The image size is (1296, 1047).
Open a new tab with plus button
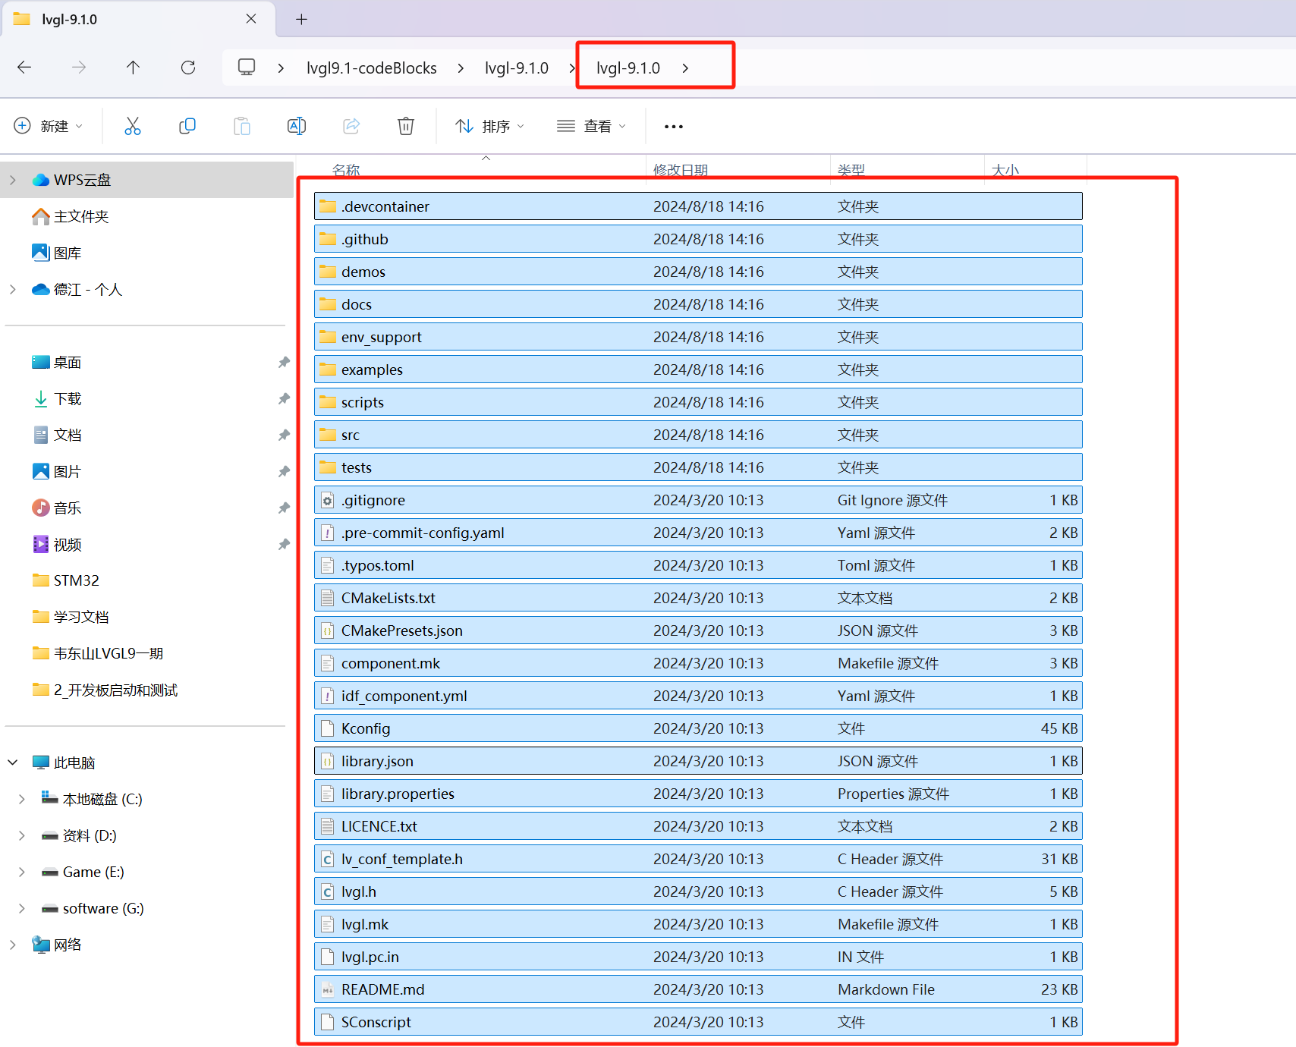click(x=301, y=19)
